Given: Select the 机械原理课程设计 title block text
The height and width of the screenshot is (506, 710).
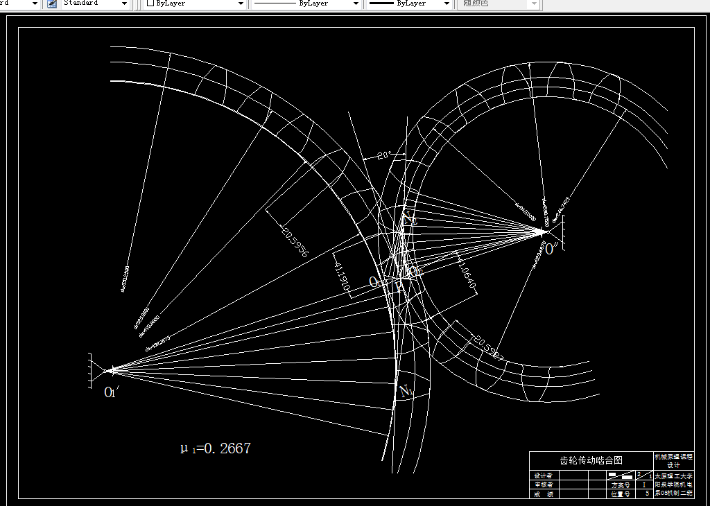Looking at the screenshot, I should pos(673,461).
